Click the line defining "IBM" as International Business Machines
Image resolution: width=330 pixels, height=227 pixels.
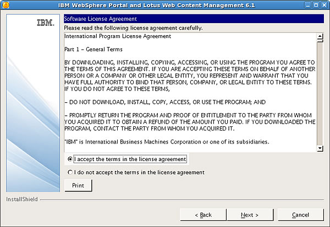[167, 142]
